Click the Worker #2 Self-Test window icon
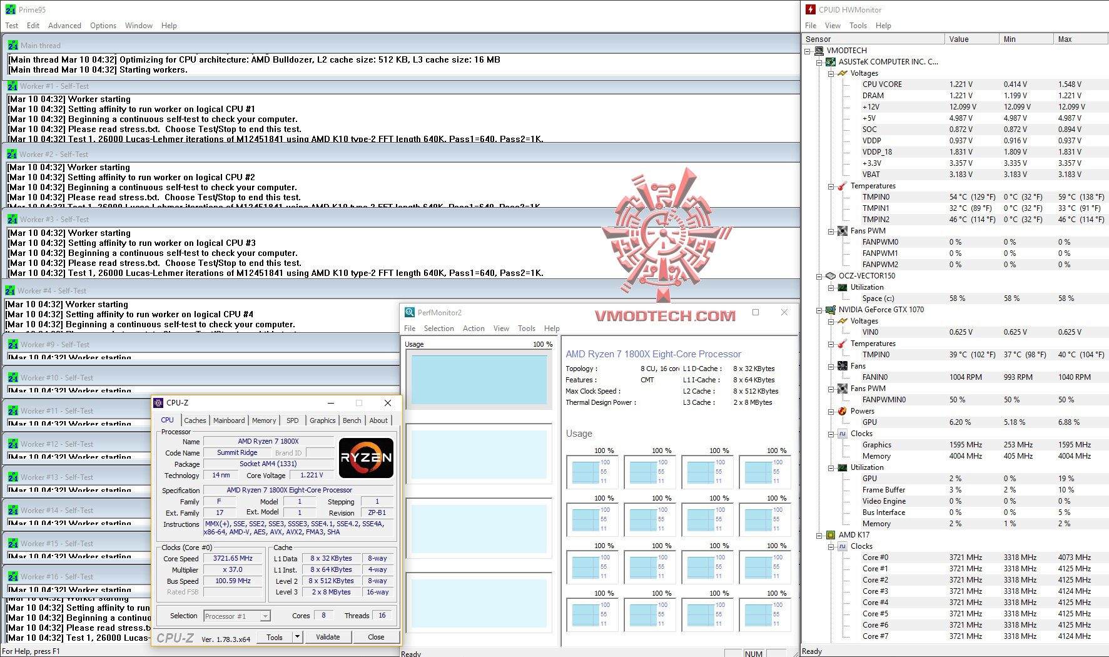Image resolution: width=1109 pixels, height=657 pixels. tap(12, 154)
